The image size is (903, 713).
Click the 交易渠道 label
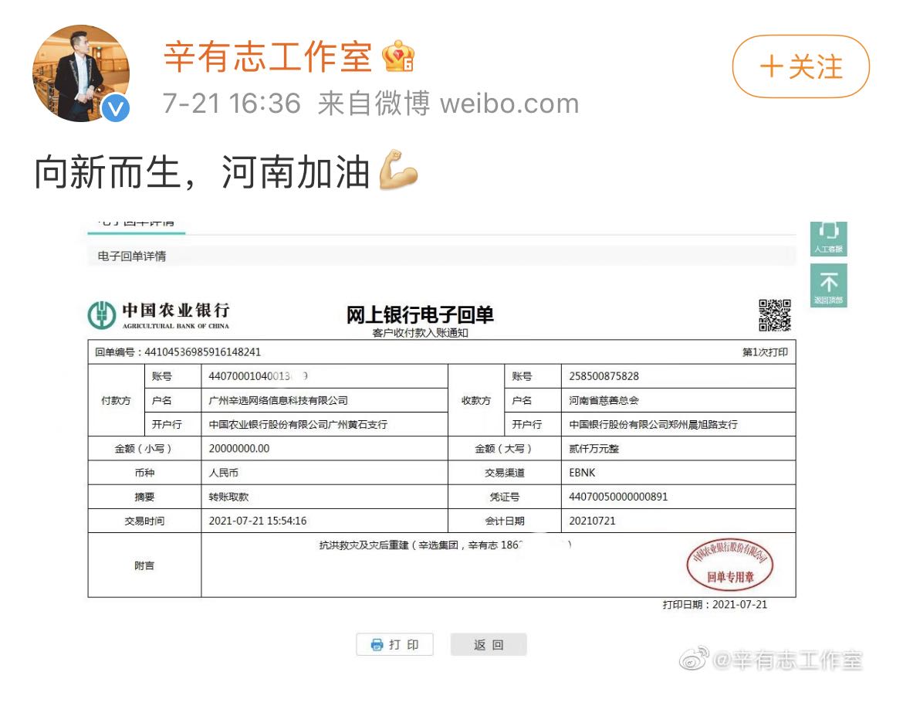tap(505, 473)
